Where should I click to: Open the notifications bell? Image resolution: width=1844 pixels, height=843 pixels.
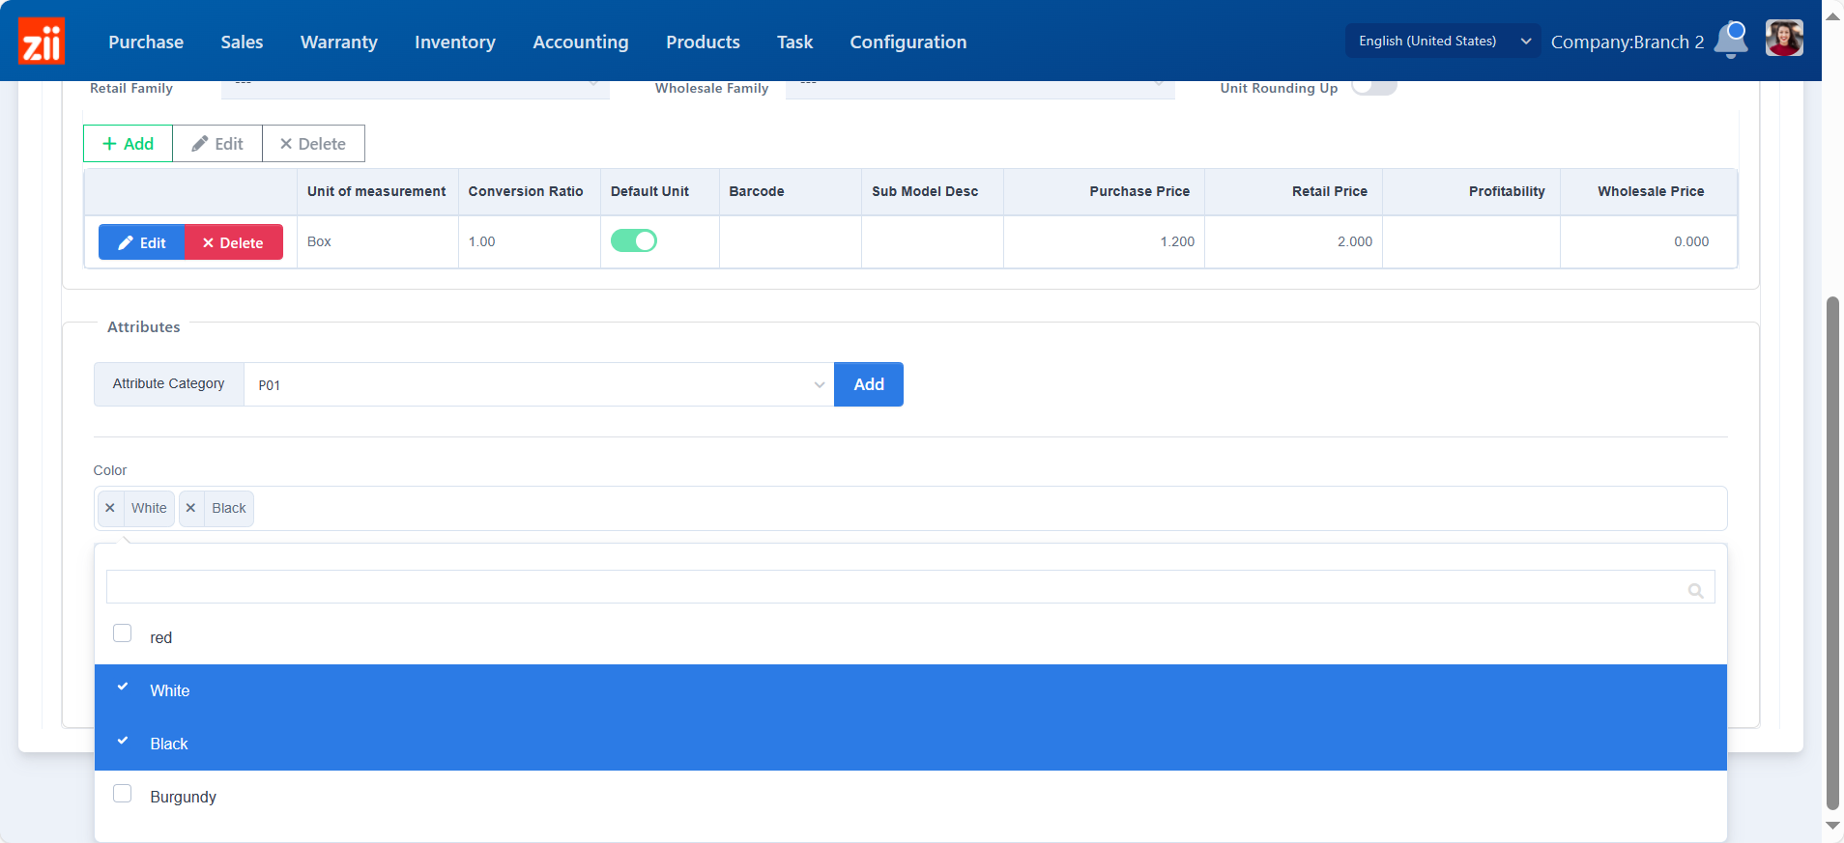click(x=1731, y=40)
